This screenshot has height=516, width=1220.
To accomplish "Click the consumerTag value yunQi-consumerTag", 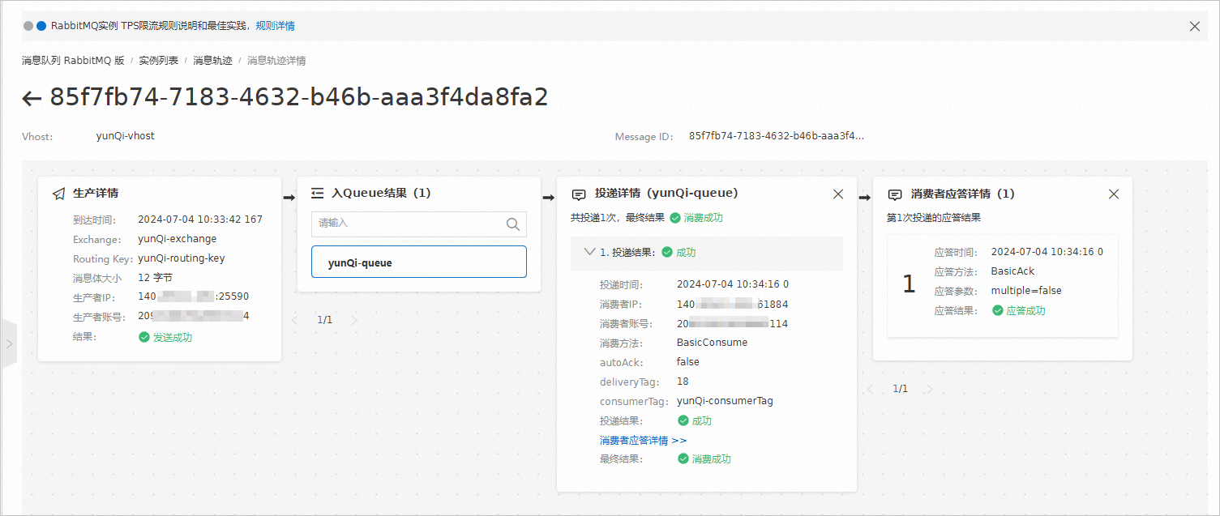I will click(726, 401).
